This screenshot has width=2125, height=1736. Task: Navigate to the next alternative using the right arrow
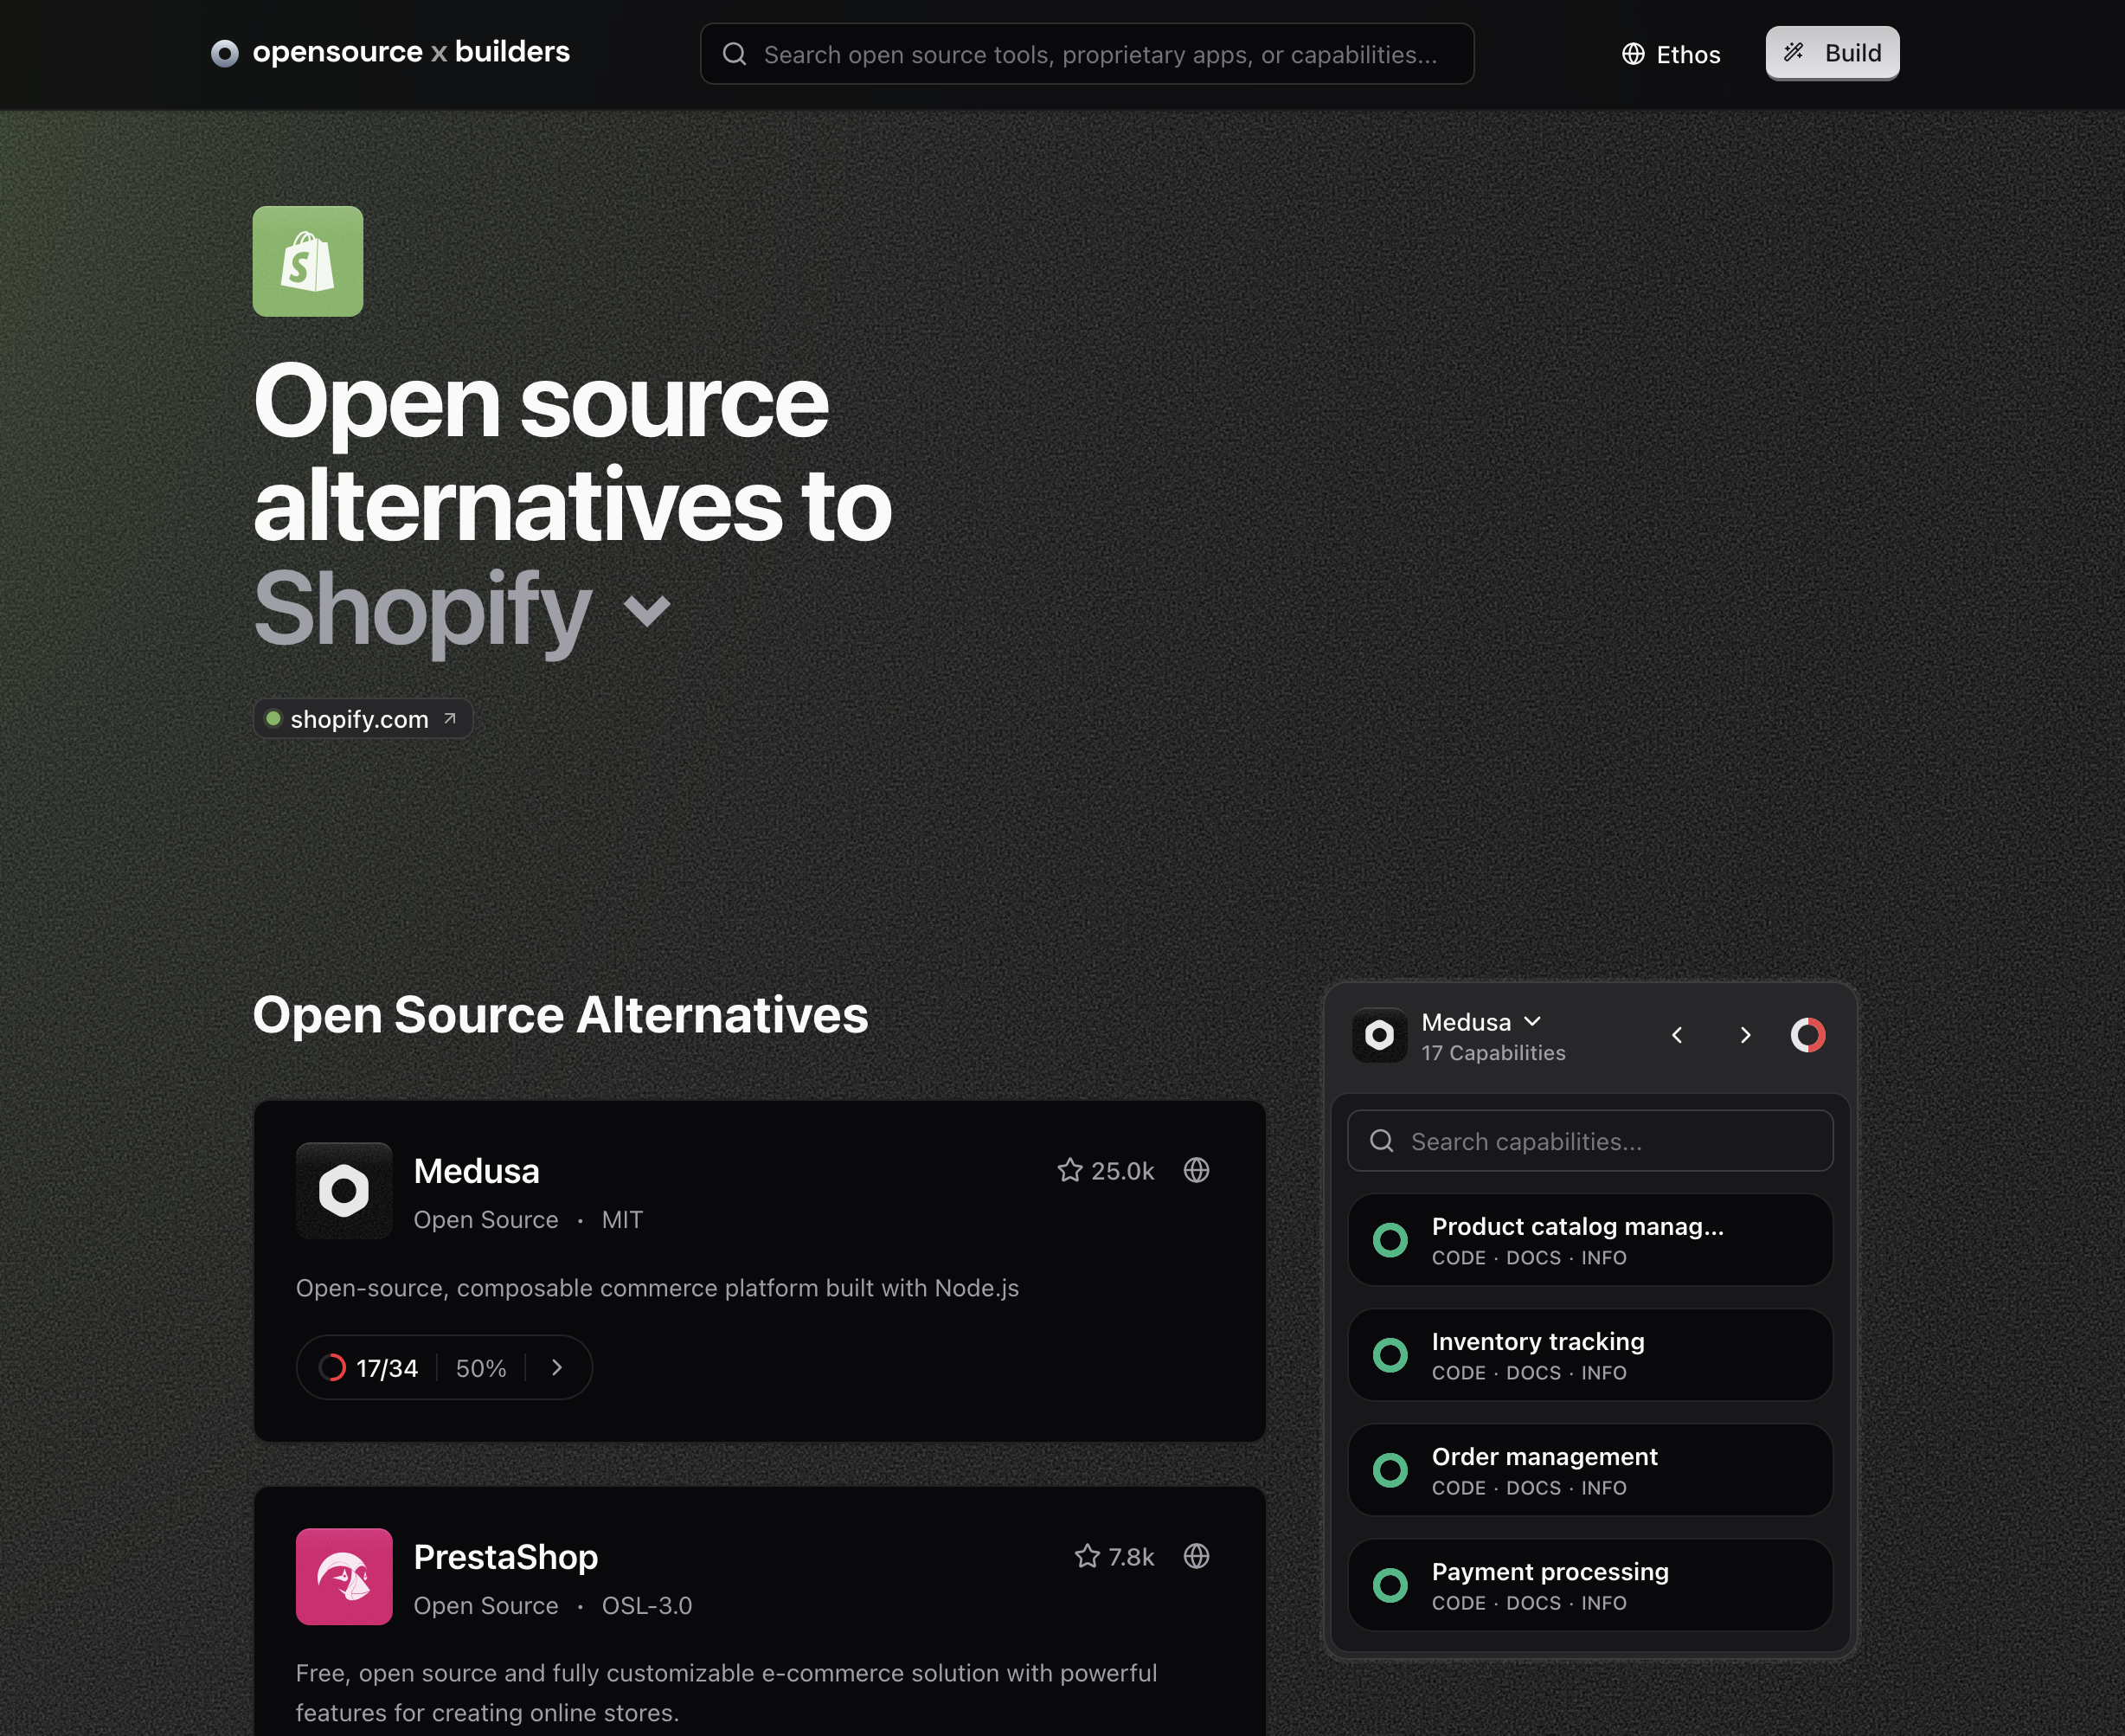click(x=1744, y=1036)
